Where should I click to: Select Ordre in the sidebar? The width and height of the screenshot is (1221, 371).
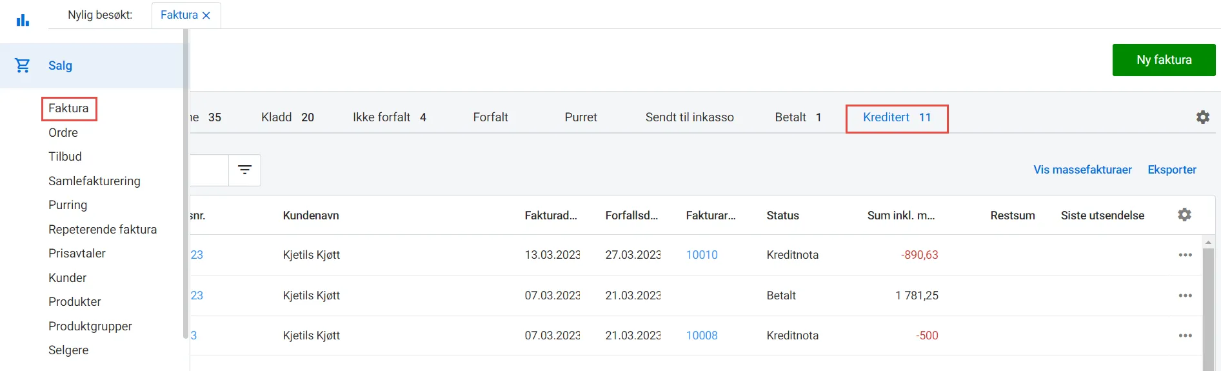click(63, 132)
